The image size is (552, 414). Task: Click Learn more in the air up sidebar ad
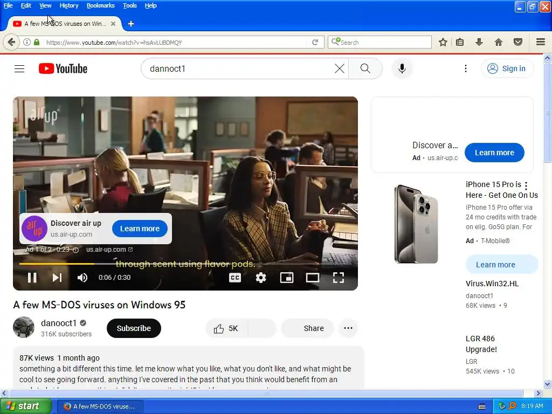coord(494,153)
